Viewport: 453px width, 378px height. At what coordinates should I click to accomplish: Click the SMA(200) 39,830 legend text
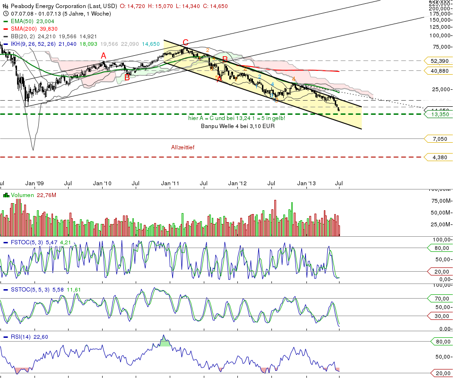pyautogui.click(x=34, y=29)
